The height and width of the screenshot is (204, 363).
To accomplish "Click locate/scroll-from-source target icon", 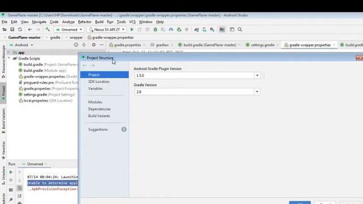I will click(76, 45).
